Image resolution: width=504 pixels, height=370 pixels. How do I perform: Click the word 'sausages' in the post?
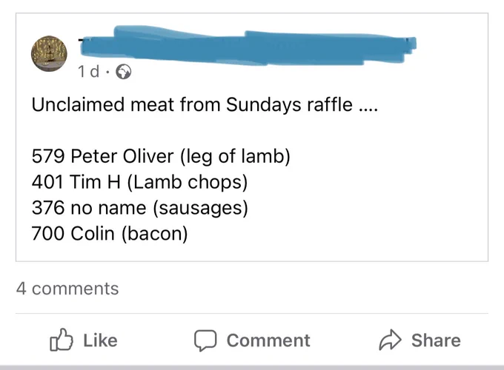coord(200,208)
